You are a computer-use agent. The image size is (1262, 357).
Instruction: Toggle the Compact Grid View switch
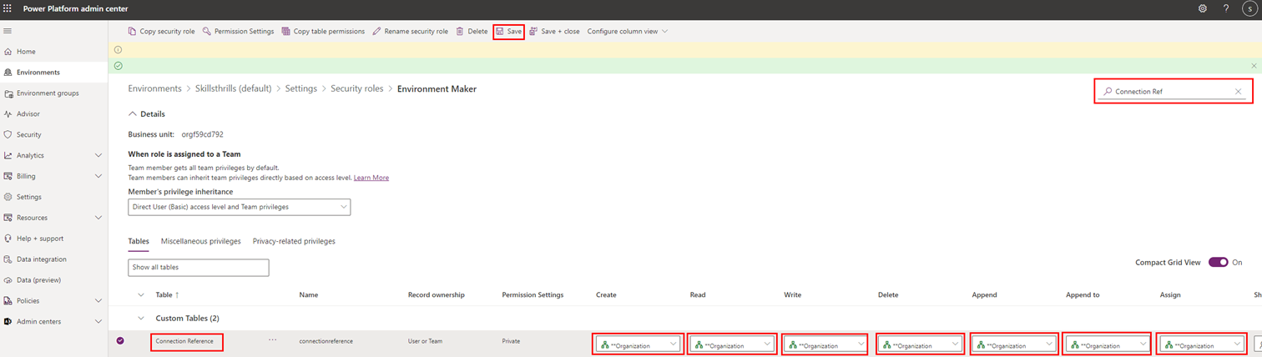point(1218,262)
